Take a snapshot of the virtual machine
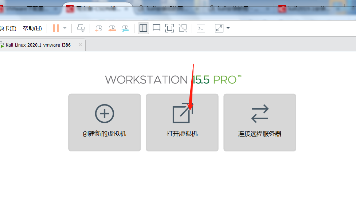 [98, 28]
